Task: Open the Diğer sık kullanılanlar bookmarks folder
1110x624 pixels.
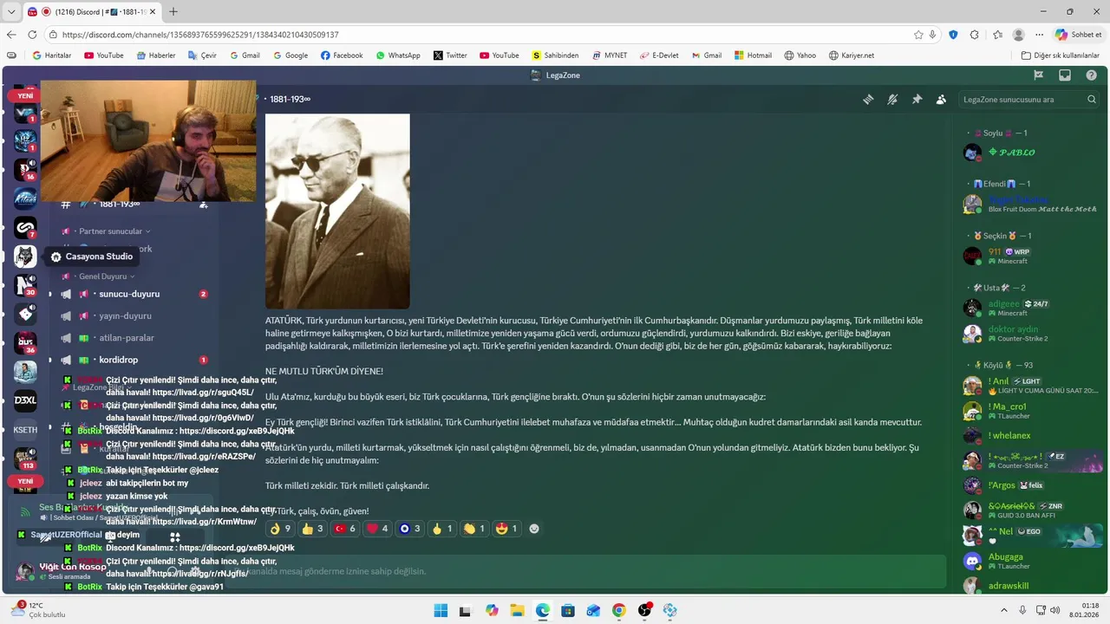Action: (1060, 55)
